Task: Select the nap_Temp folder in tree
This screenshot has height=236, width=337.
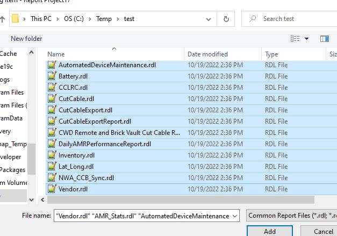Action: click(x=13, y=144)
